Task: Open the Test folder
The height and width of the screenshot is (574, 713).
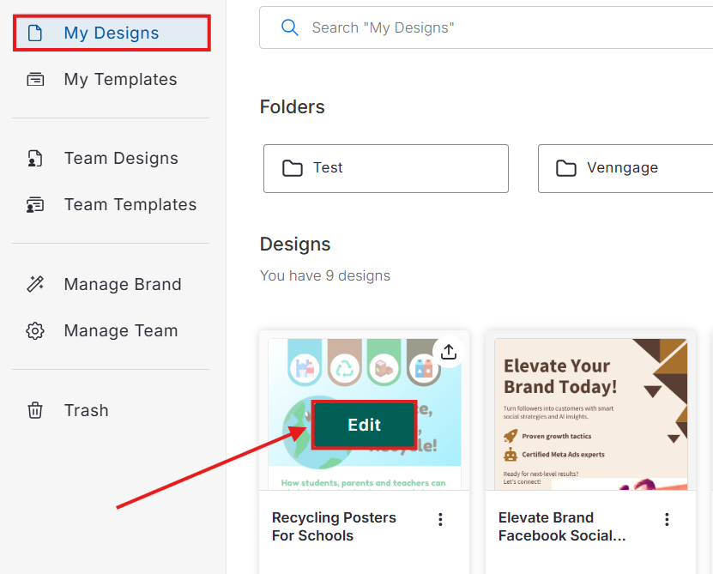Action: [385, 168]
